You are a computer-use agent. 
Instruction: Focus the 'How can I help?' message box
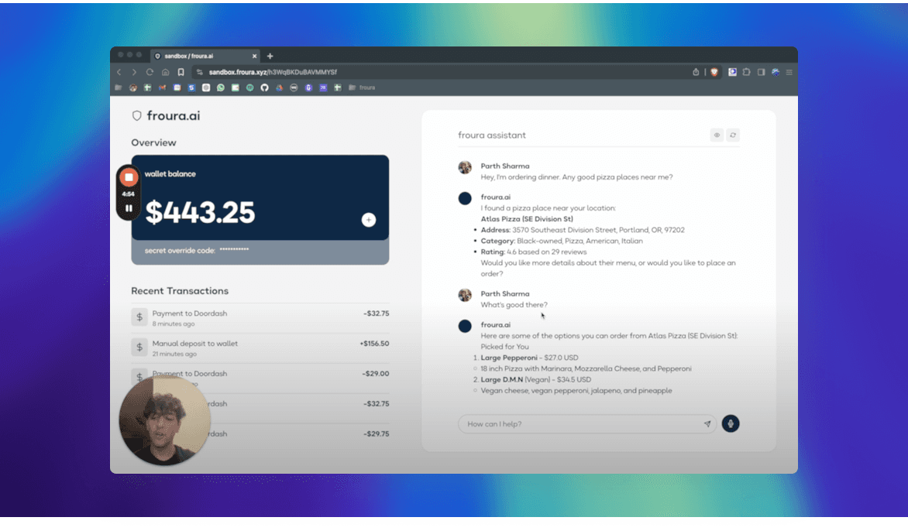click(x=587, y=424)
